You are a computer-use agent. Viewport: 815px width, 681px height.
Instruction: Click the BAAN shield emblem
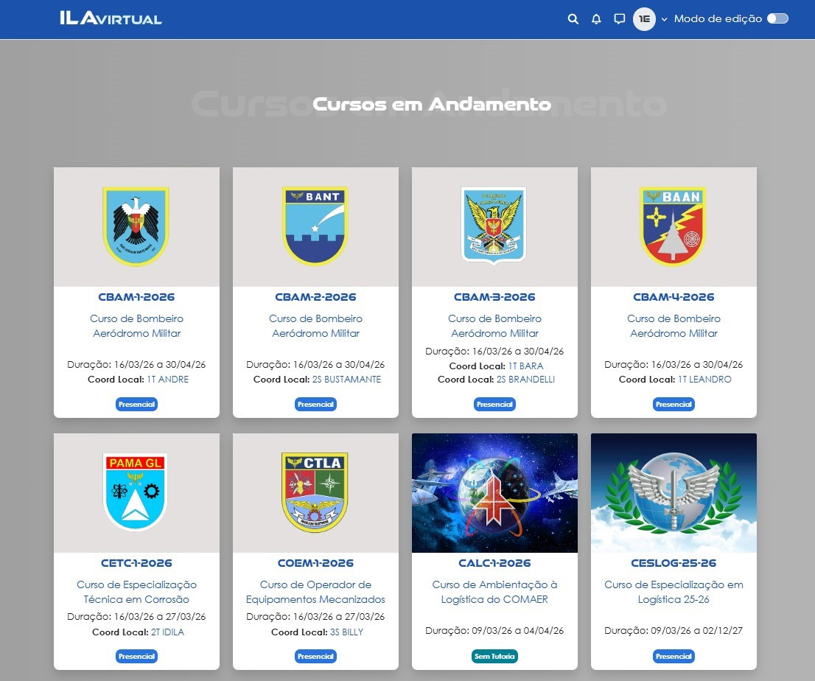[674, 226]
